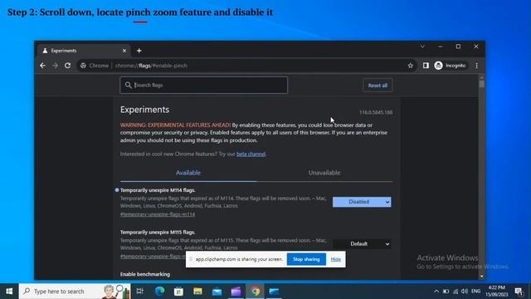Click the magnifier icon in Search flags

[128, 85]
